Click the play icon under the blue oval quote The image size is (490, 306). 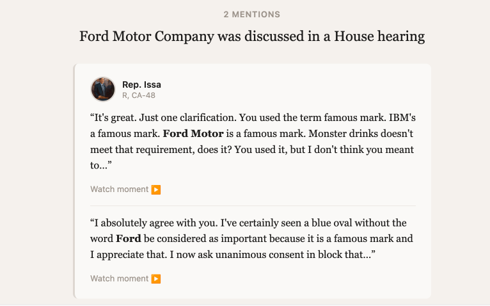point(156,278)
